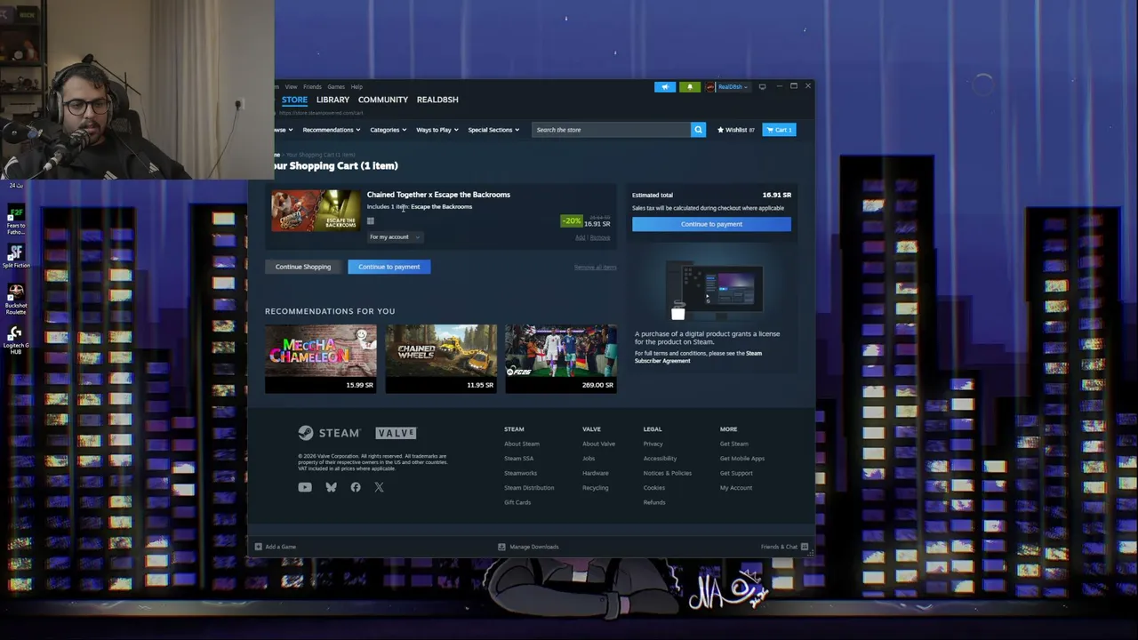Open the Steam Subscriber Agreement link
The height and width of the screenshot is (640, 1138).
coord(698,357)
